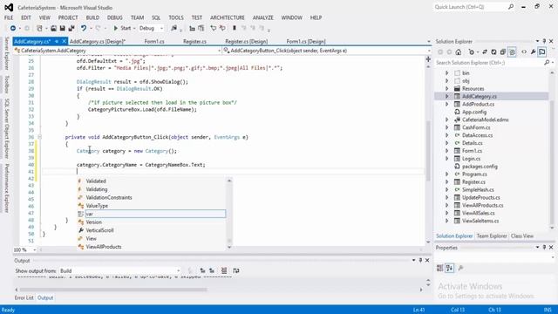The width and height of the screenshot is (558, 314).
Task: Expand the CafeteriaModel.edmx node
Action: (447, 120)
